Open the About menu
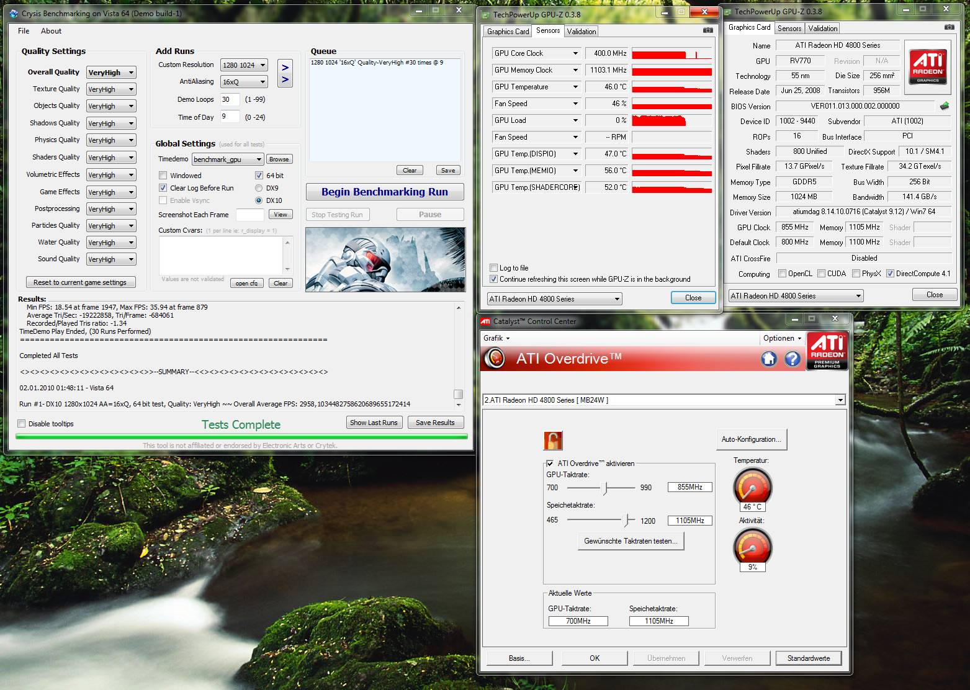 [x=51, y=31]
